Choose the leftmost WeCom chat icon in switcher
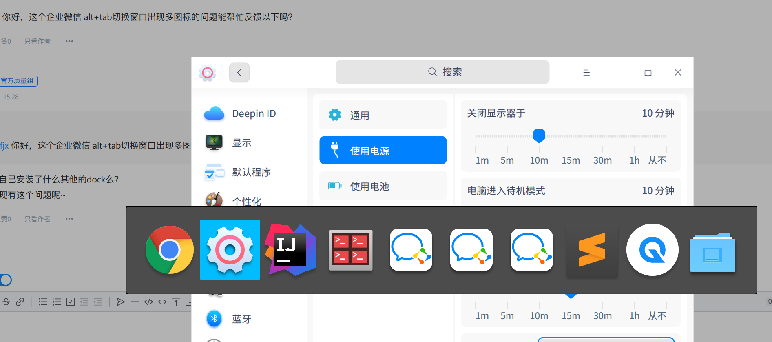Viewport: 772px width, 342px height. pyautogui.click(x=411, y=250)
